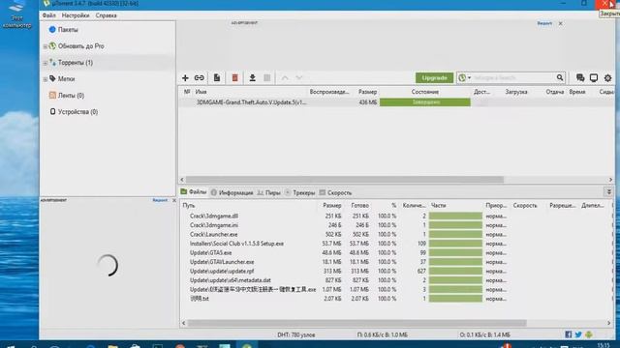The height and width of the screenshot is (348, 620).
Task: Move torrent down the queue
Action: (299, 77)
